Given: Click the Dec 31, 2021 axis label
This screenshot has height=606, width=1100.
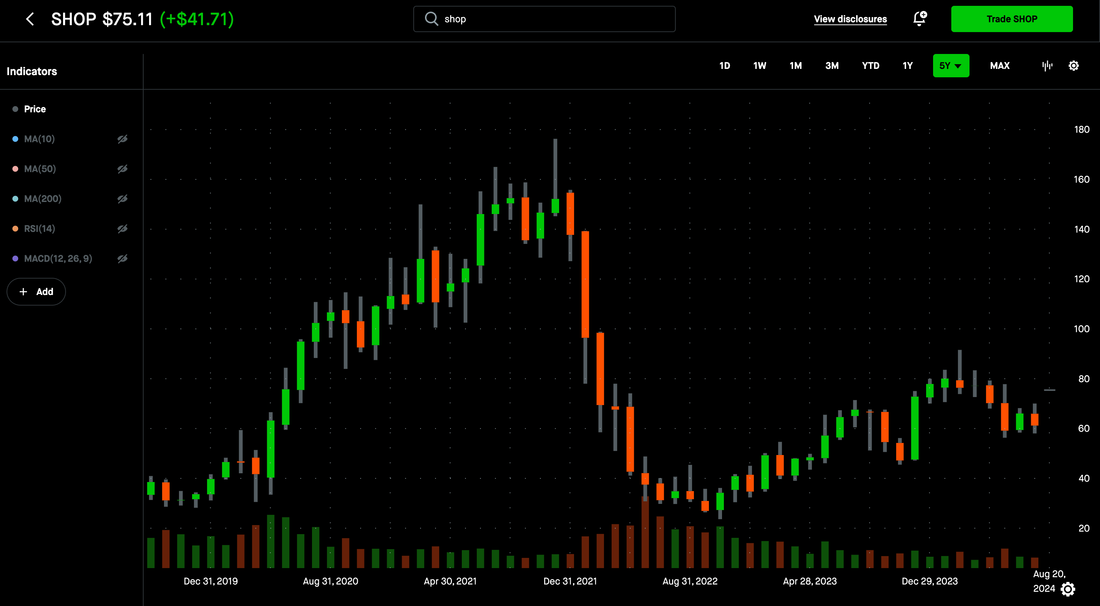Looking at the screenshot, I should click(570, 581).
